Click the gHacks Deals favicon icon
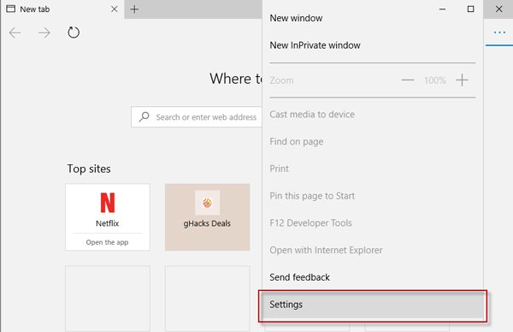 (x=207, y=203)
